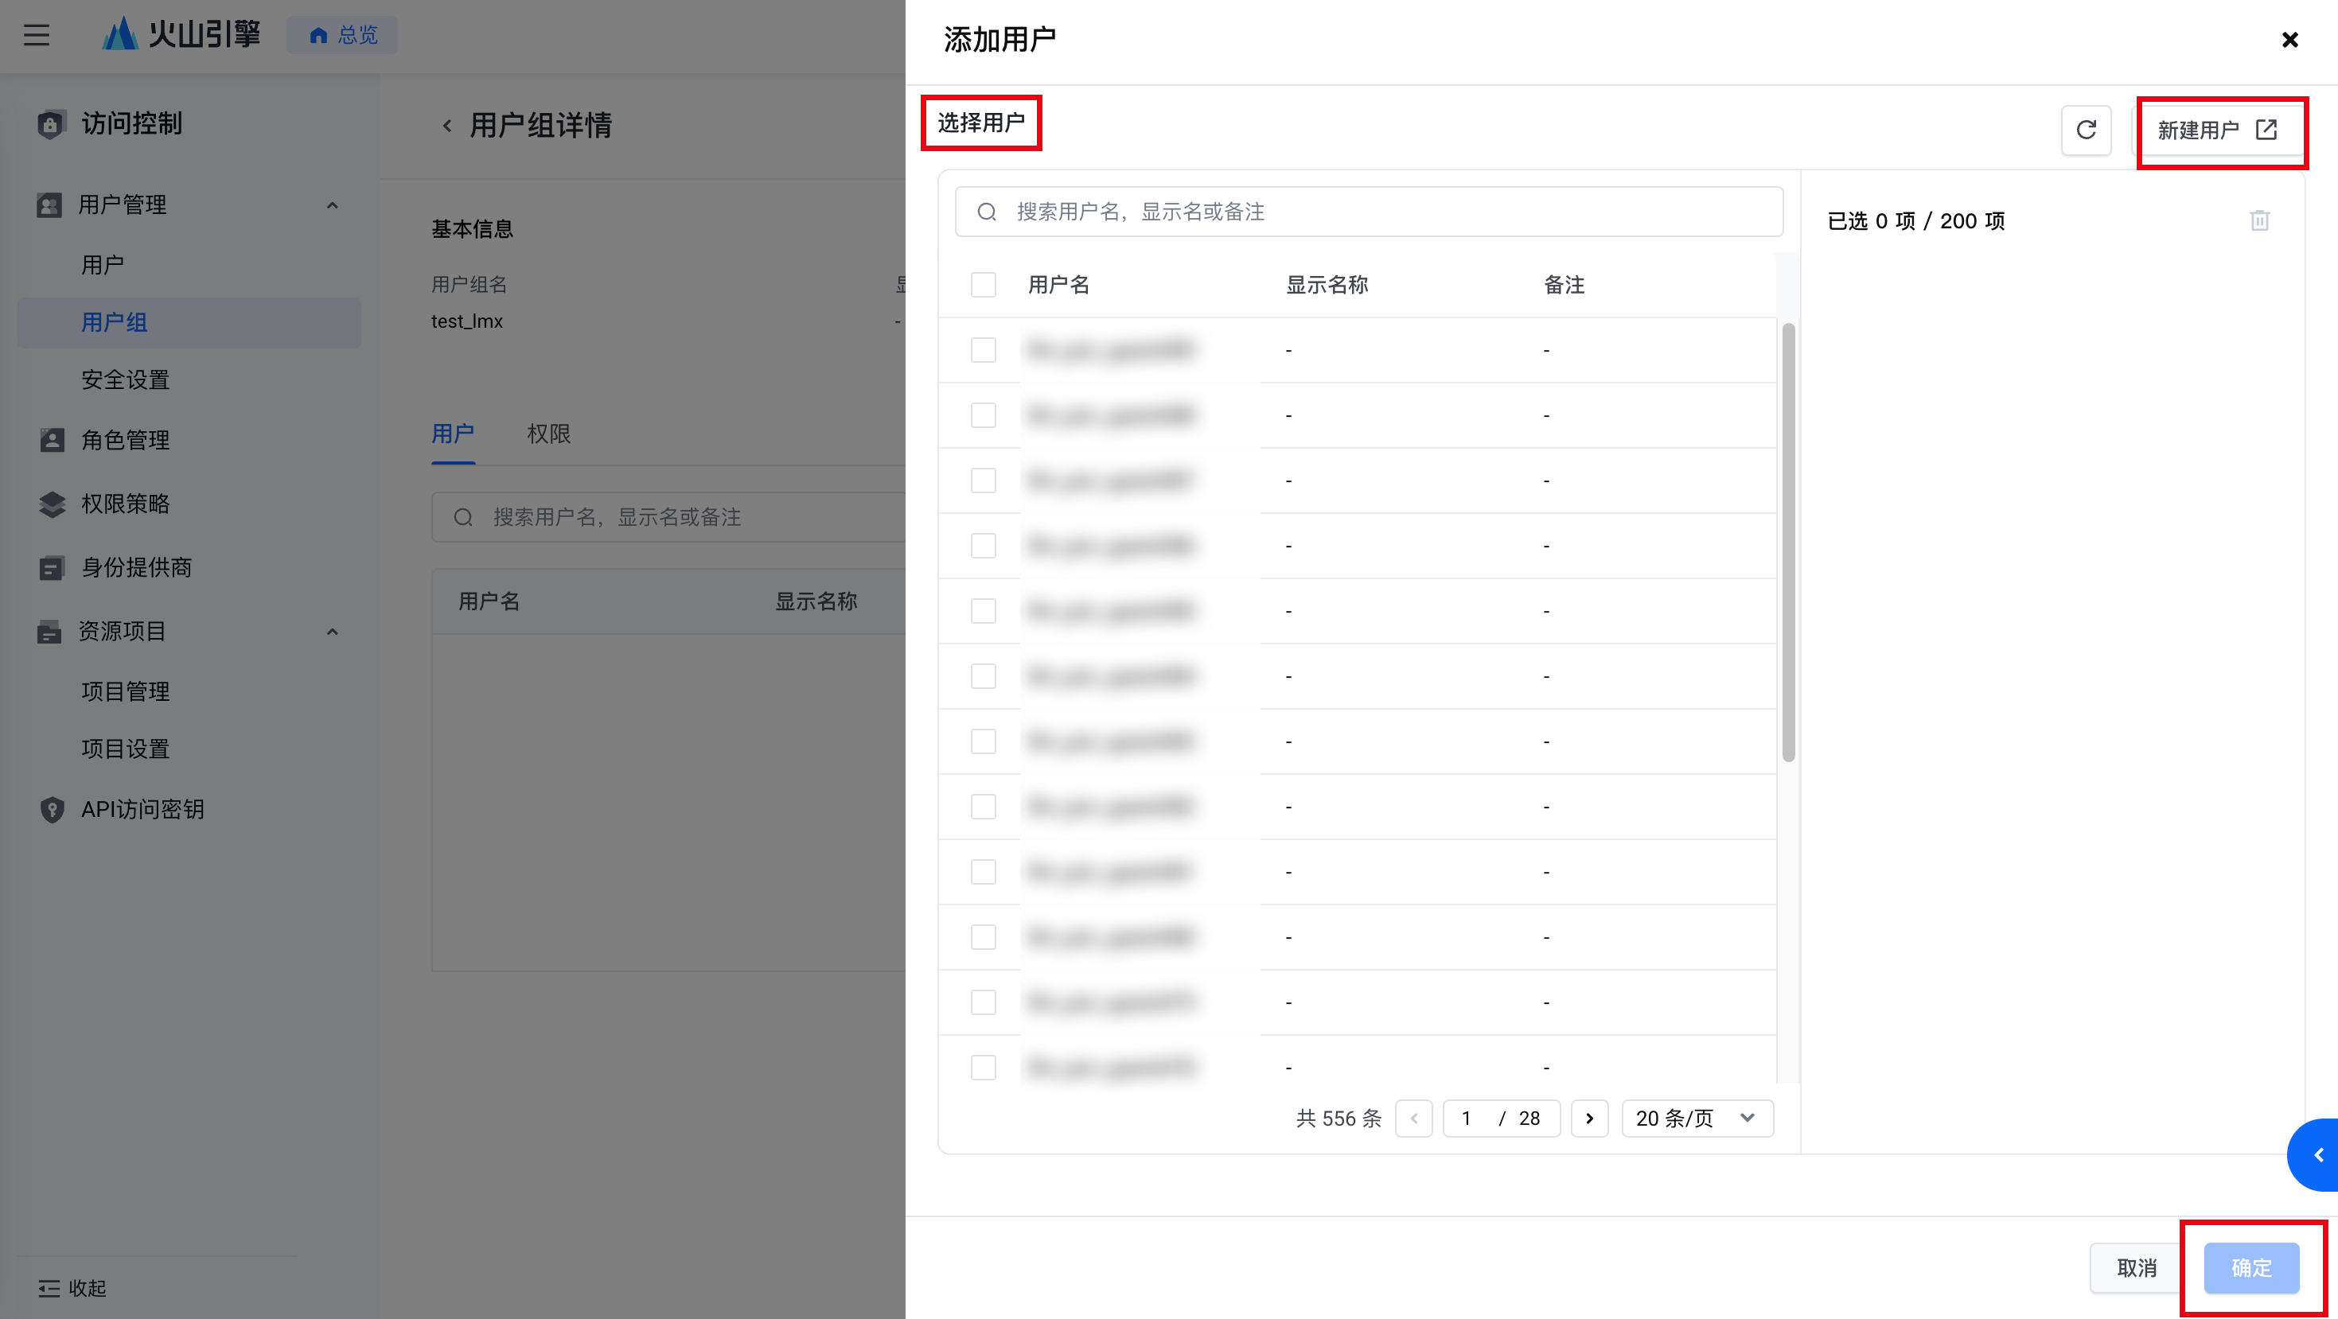This screenshot has height=1319, width=2338.
Task: Open the hamburger menu icon
Action: tap(37, 35)
